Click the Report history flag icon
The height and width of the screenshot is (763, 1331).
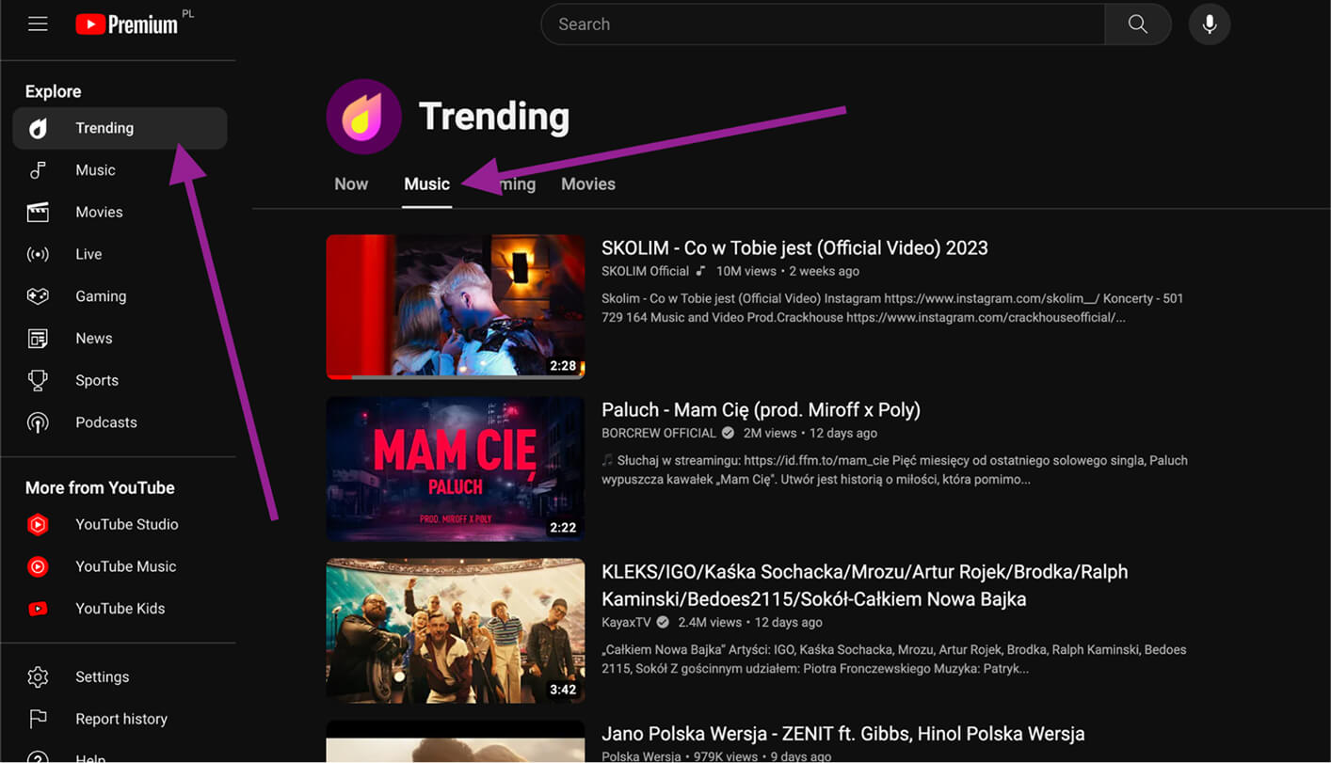click(x=38, y=719)
